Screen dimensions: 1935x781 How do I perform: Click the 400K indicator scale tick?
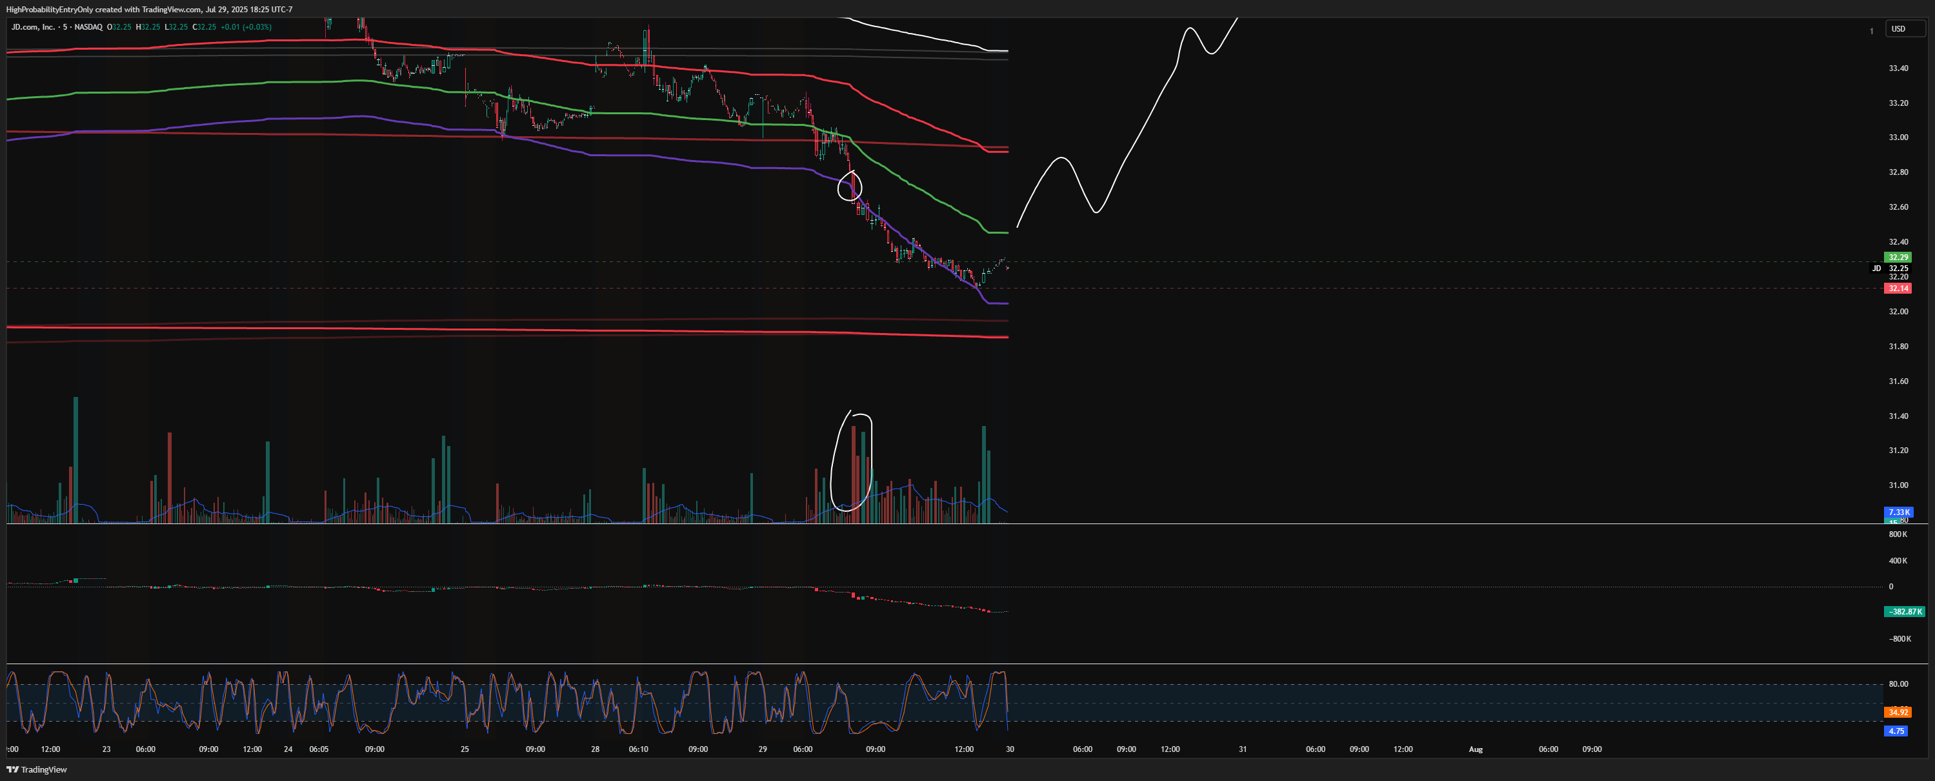click(x=1898, y=561)
